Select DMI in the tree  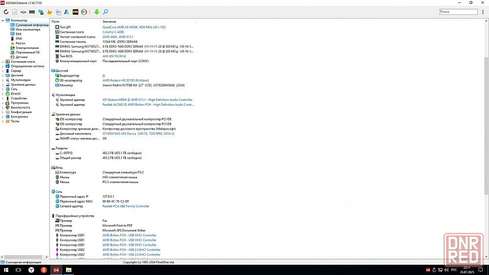pyautogui.click(x=19, y=34)
